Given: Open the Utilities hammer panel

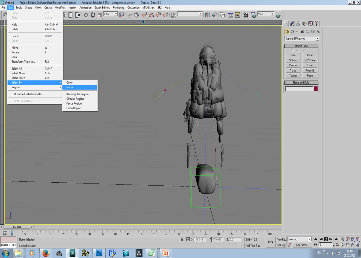Looking at the screenshot, I should tap(317, 24).
